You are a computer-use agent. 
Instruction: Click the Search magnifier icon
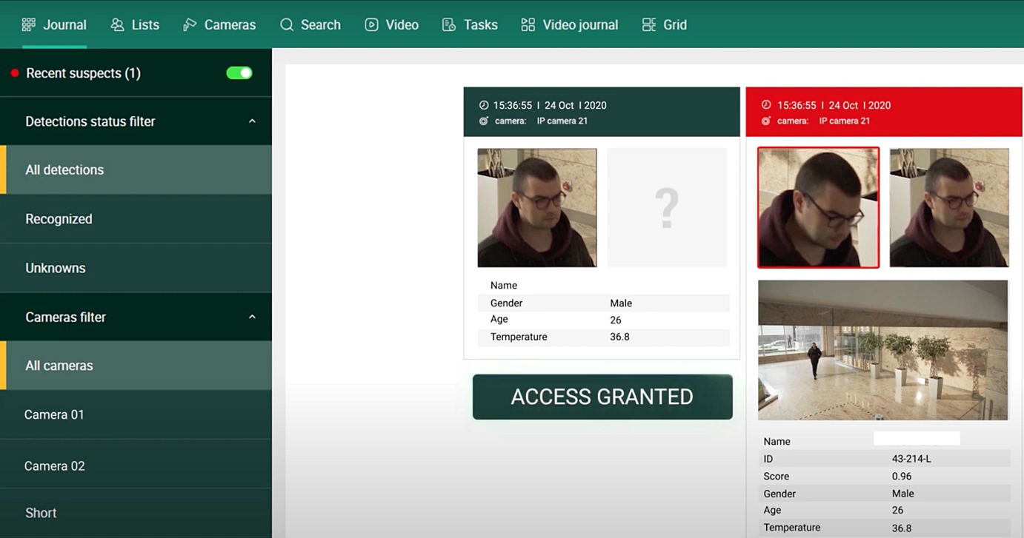click(x=287, y=24)
